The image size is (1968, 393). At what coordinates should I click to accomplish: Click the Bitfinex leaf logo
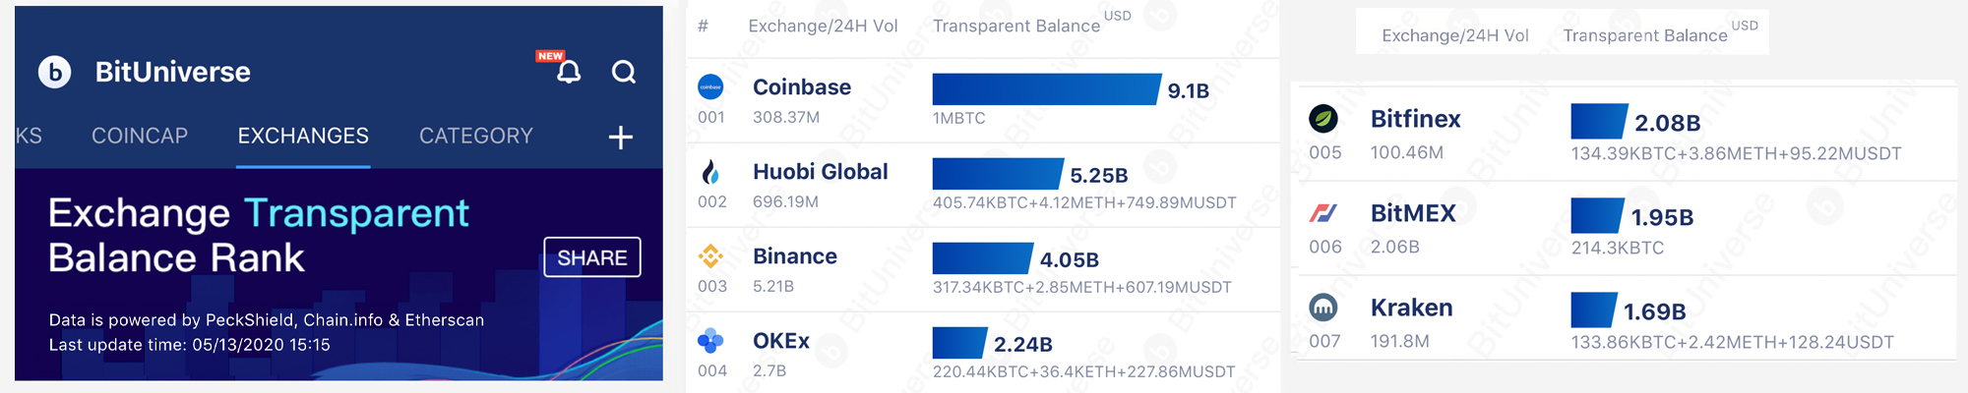point(1323,119)
